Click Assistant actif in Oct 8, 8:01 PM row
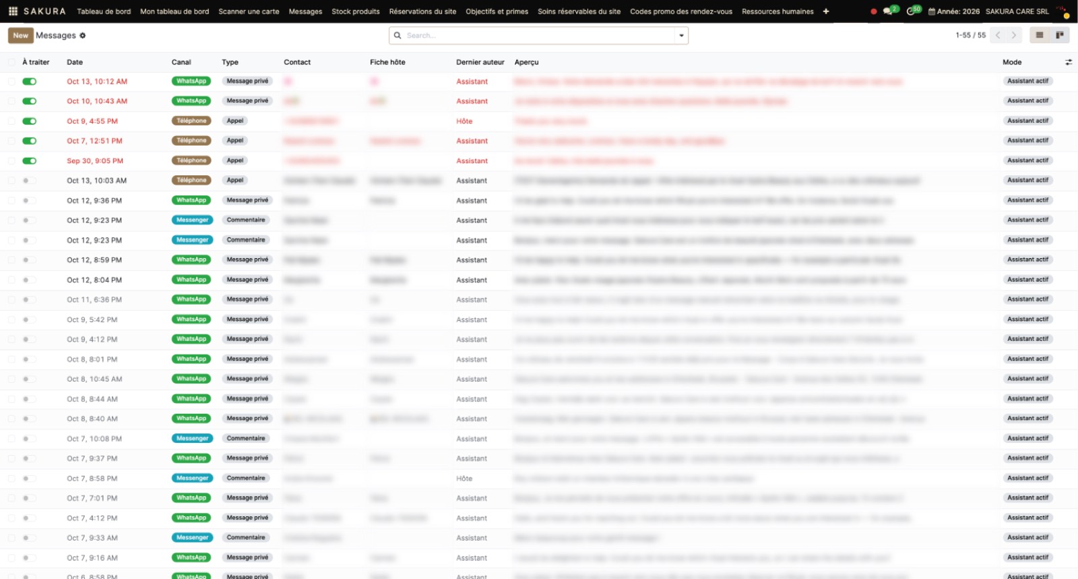The width and height of the screenshot is (1078, 579). 1027,359
